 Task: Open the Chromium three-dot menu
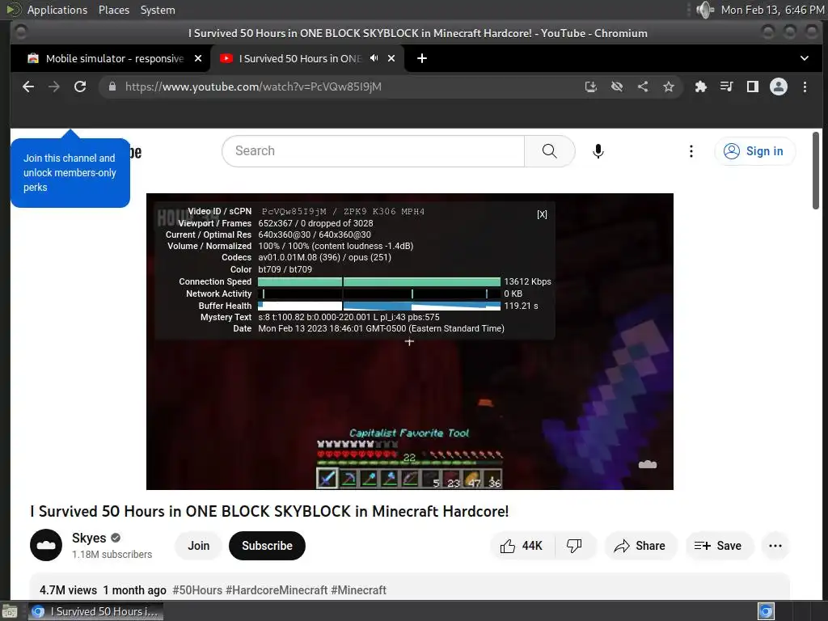(x=805, y=87)
